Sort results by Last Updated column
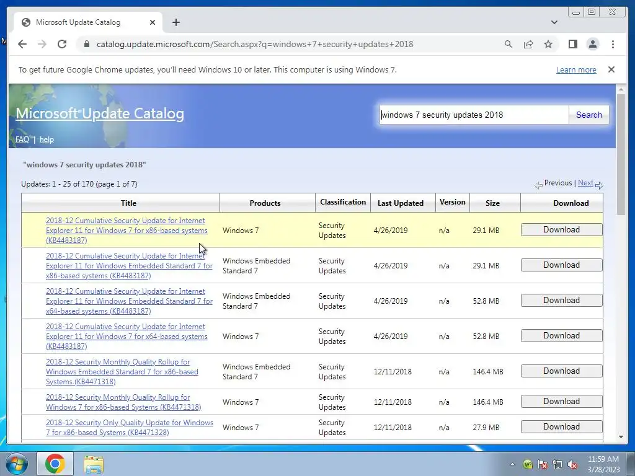Screen dimensions: 635x476 click(x=401, y=203)
